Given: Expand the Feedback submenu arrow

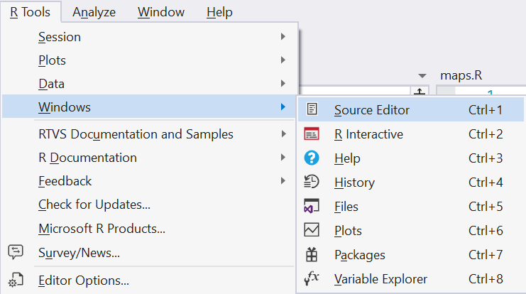Looking at the screenshot, I should [283, 181].
